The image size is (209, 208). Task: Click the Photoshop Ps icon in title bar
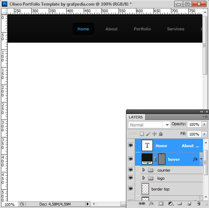pyautogui.click(x=5, y=4)
